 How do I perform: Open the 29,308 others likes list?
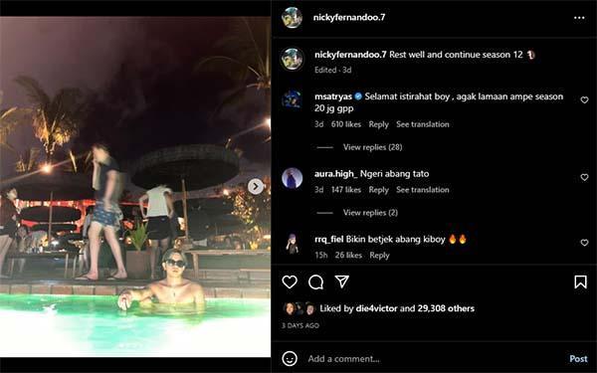pos(446,308)
